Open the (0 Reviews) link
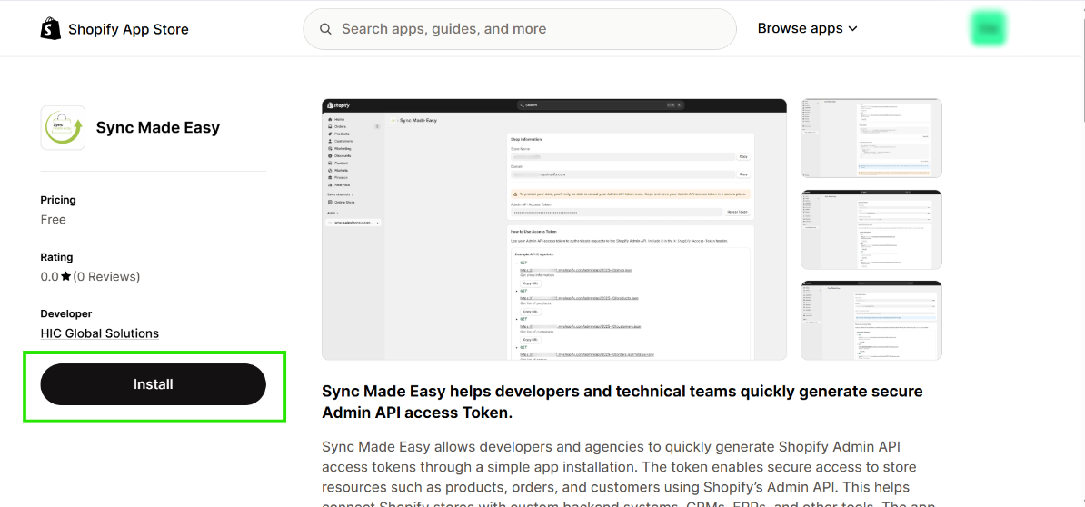 point(107,277)
